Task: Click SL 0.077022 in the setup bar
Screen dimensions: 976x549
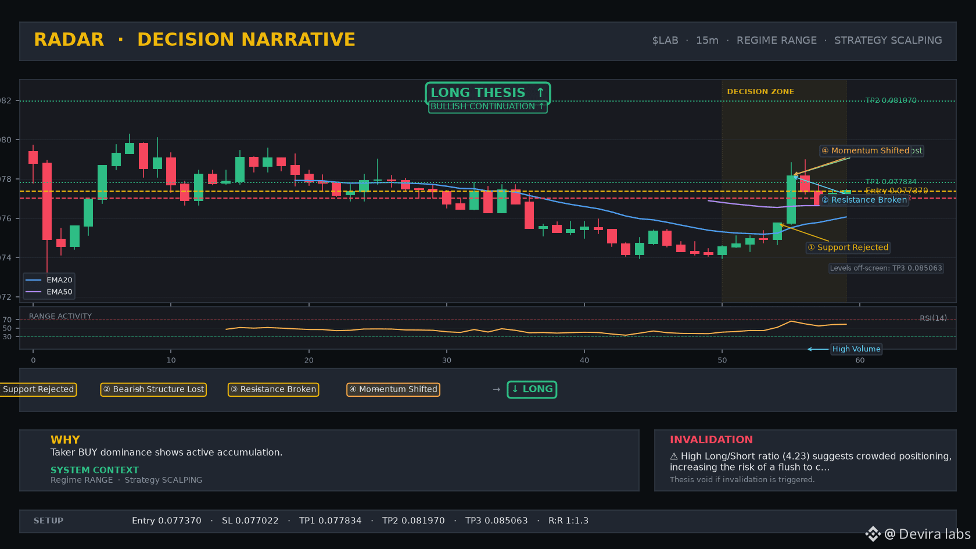Action: coord(250,521)
